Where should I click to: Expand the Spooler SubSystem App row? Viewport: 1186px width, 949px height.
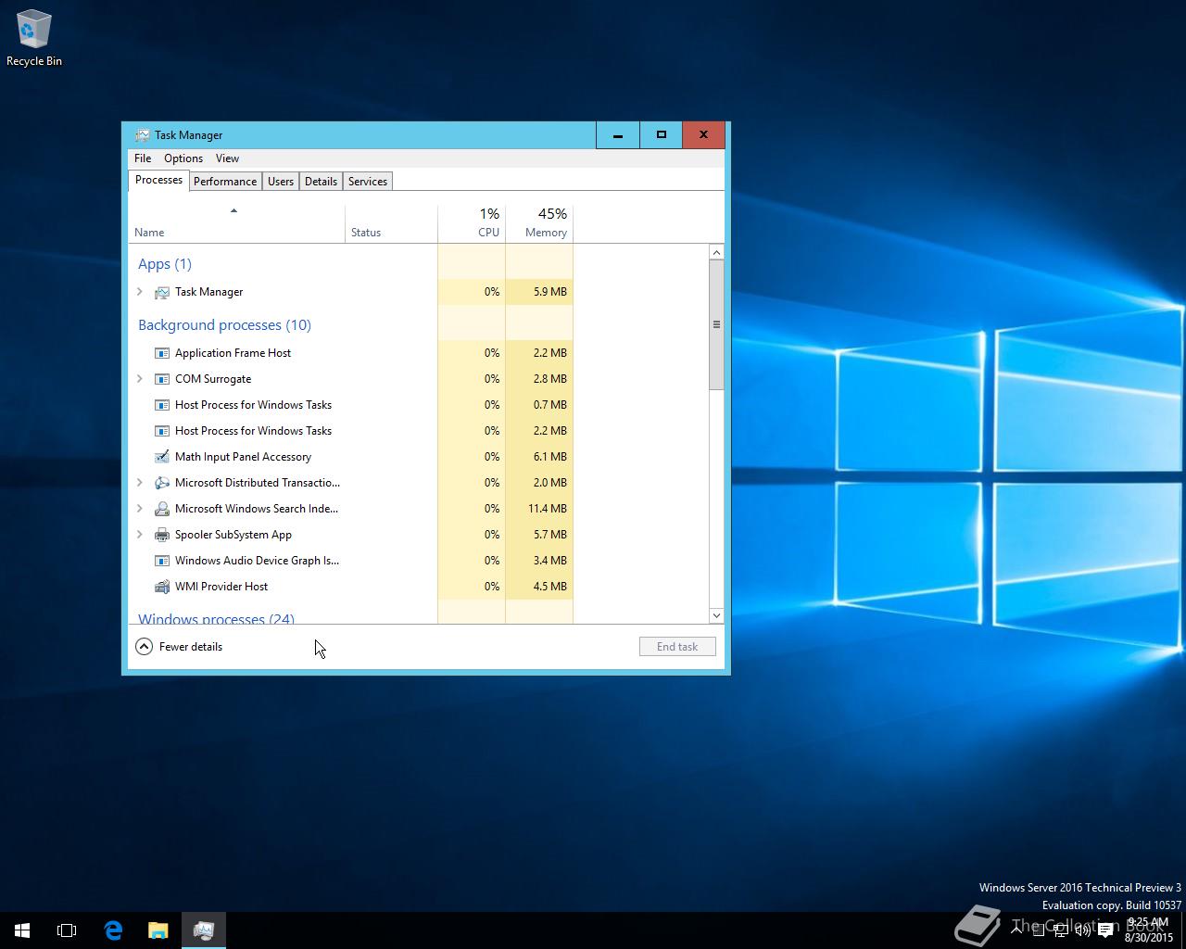tap(140, 535)
